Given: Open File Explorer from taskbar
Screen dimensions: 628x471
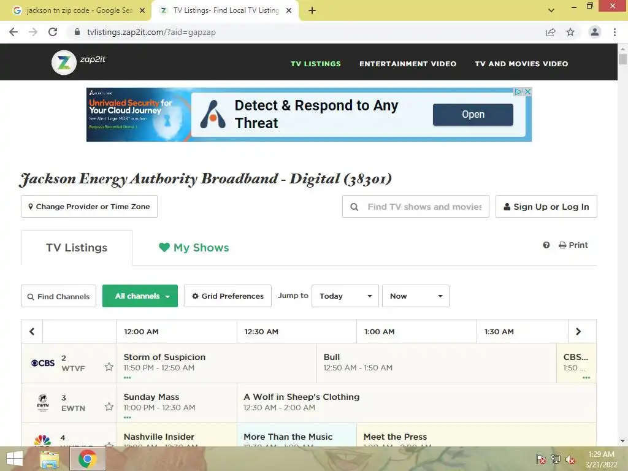Looking at the screenshot, I should click(x=50, y=459).
